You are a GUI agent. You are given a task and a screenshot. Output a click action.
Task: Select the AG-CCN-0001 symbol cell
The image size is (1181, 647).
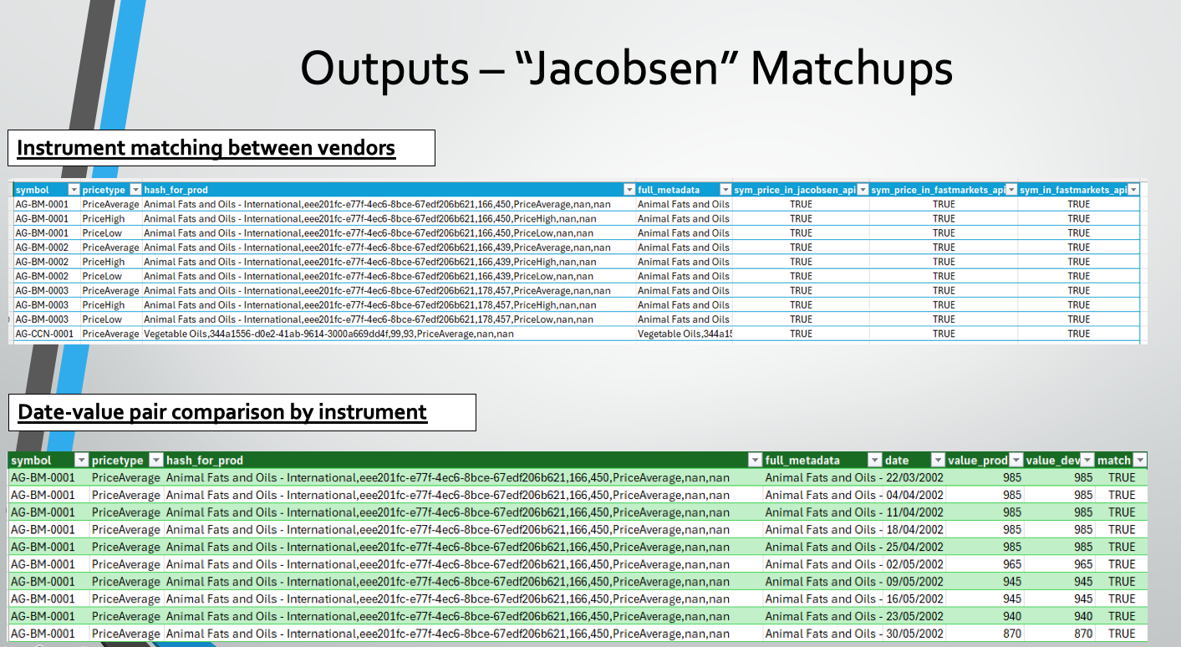pos(44,334)
